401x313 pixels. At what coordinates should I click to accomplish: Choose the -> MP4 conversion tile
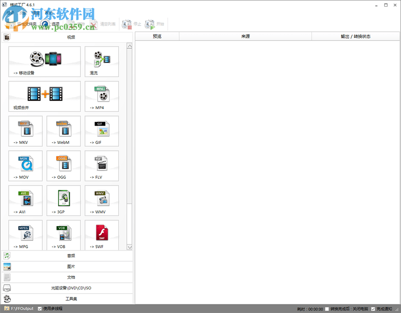(102, 96)
